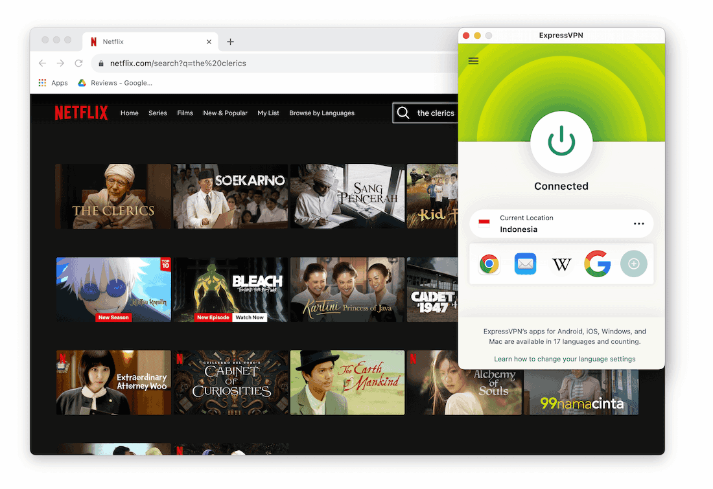The height and width of the screenshot is (489, 713).
Task: Open the Bleach thumbnail
Action: coord(231,290)
